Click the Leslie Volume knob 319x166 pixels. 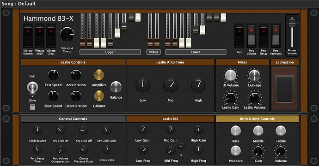click(255, 98)
